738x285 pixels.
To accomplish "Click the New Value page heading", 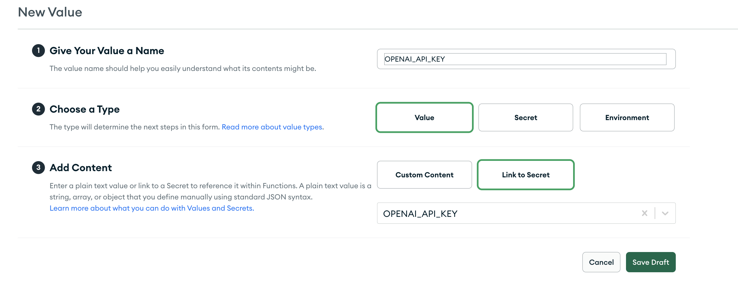I will [x=50, y=12].
